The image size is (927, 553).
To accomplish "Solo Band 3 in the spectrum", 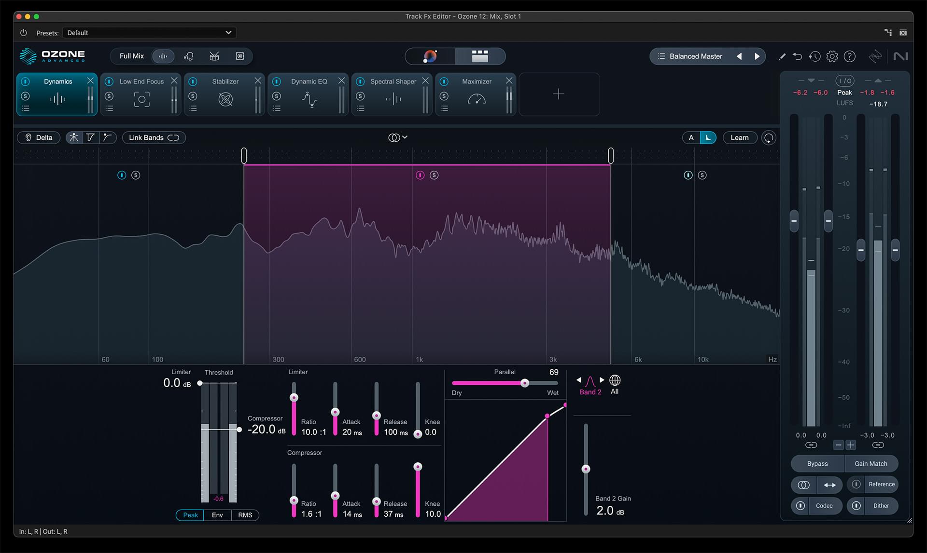I will coord(702,175).
